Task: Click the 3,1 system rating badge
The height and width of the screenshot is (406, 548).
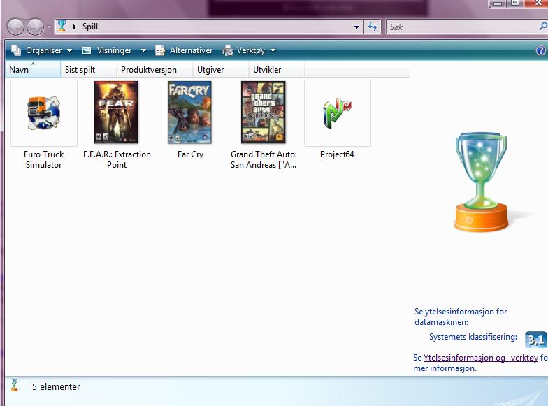Action: click(x=535, y=340)
